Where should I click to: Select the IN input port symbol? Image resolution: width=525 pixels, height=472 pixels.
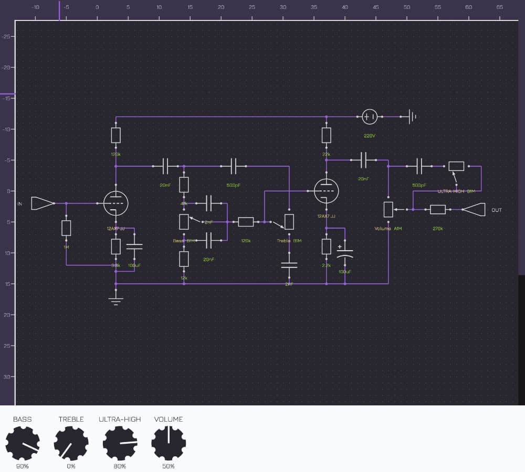click(x=42, y=203)
